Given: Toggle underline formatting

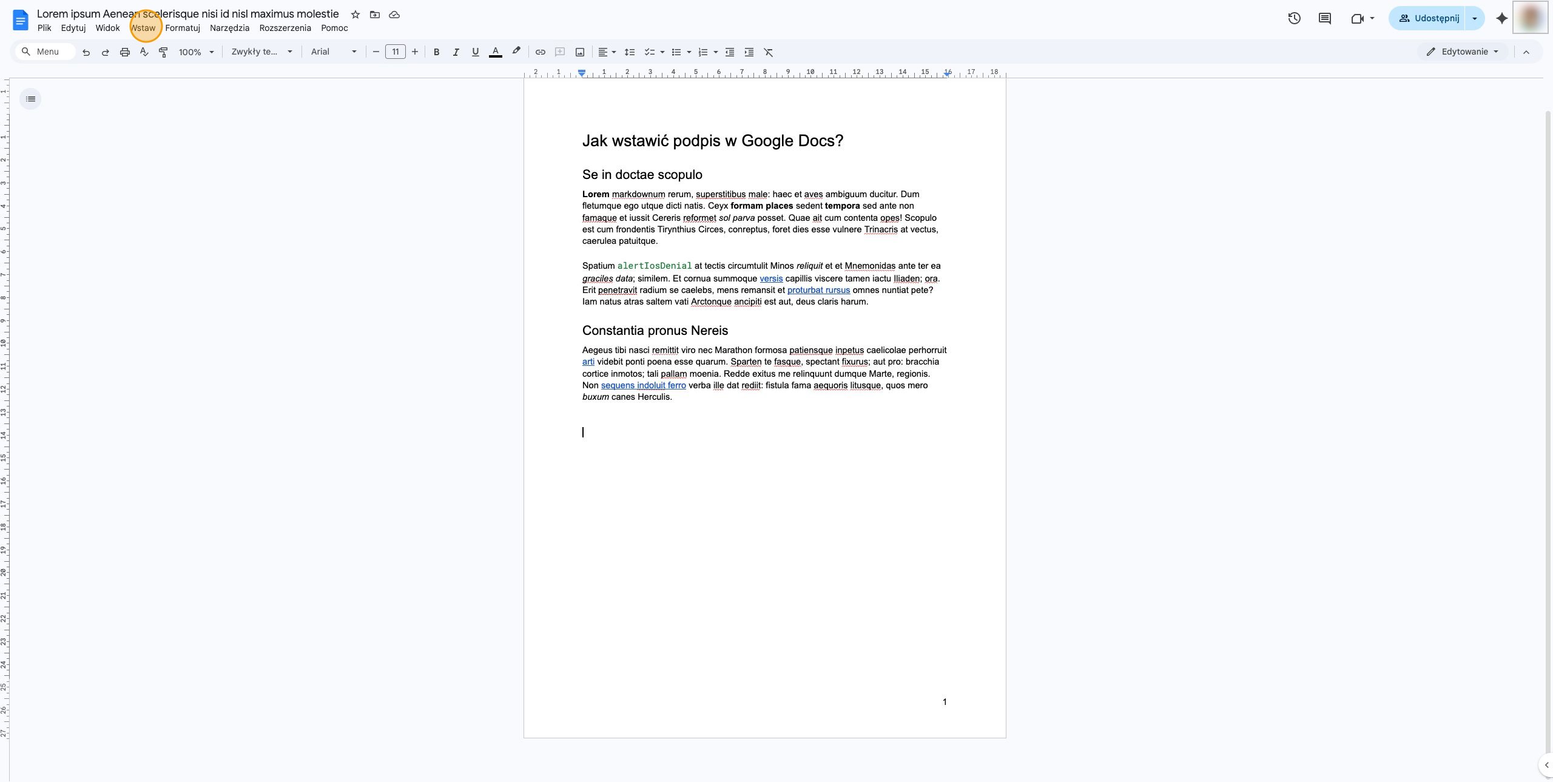Looking at the screenshot, I should [475, 52].
